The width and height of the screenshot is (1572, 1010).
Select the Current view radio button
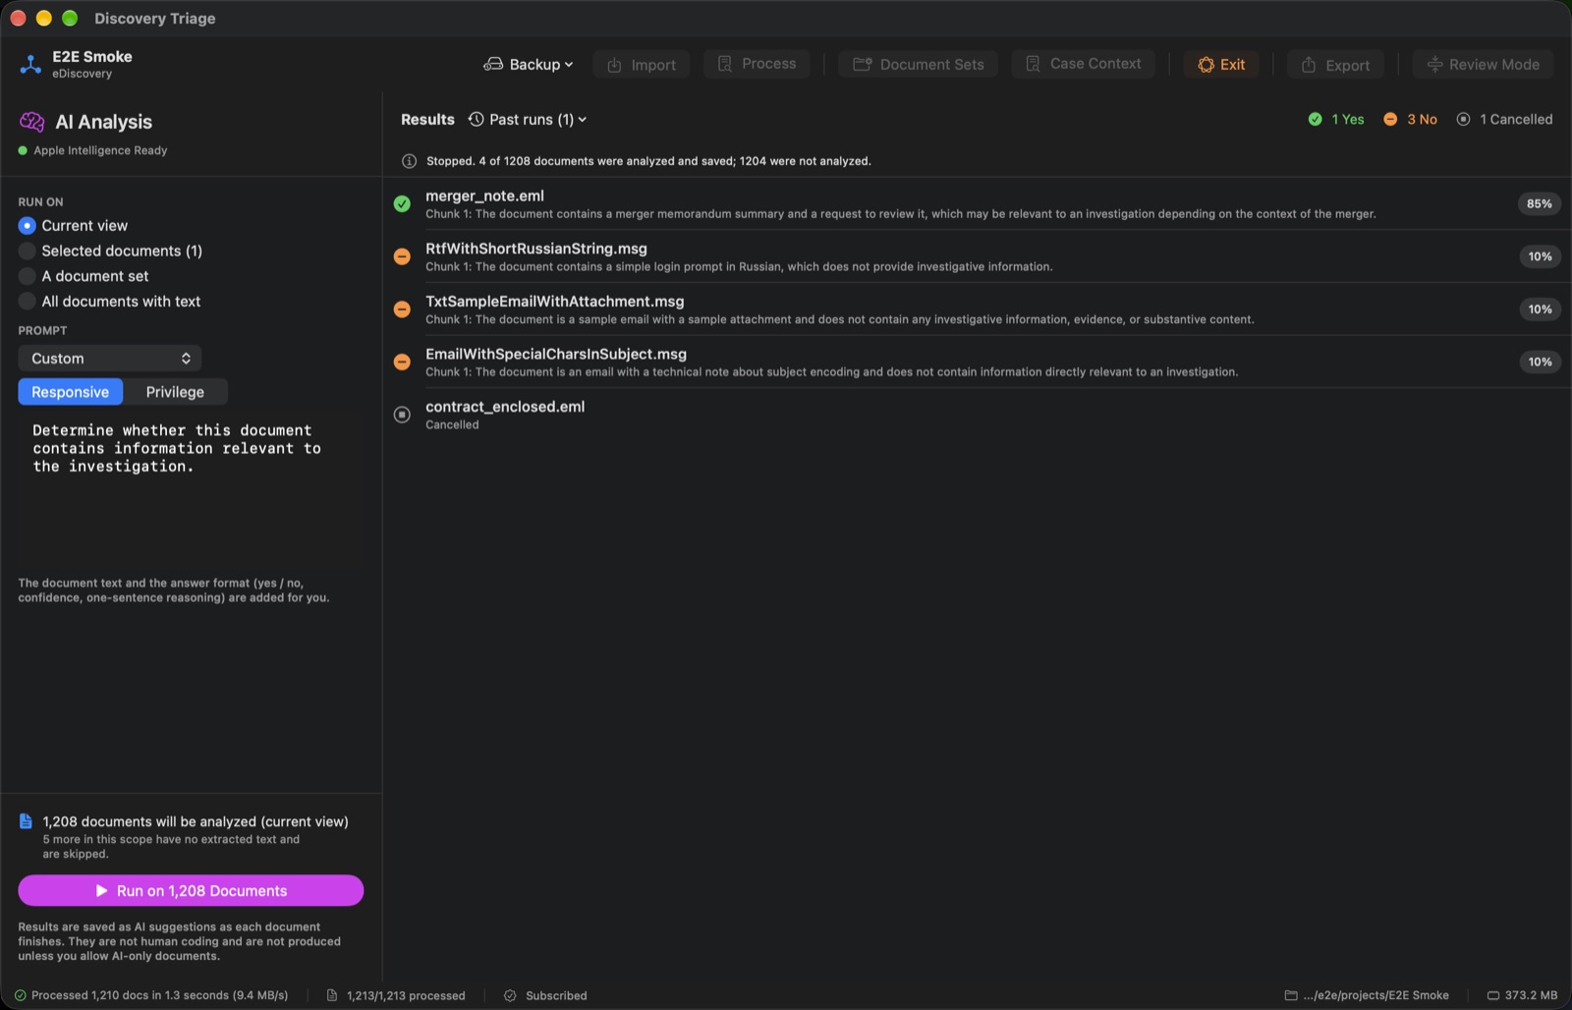coord(27,226)
